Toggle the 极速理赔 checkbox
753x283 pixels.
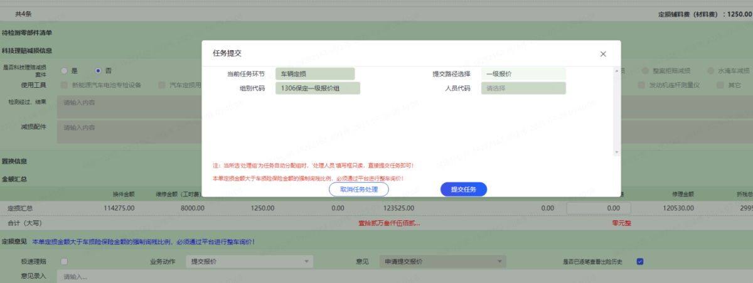[83, 262]
